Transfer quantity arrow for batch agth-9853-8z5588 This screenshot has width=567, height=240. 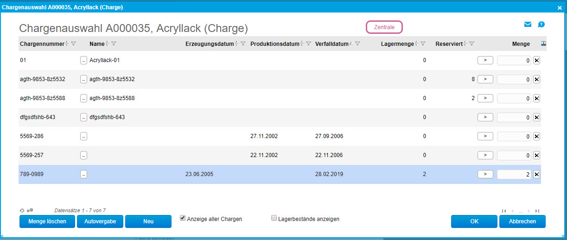pyautogui.click(x=485, y=98)
